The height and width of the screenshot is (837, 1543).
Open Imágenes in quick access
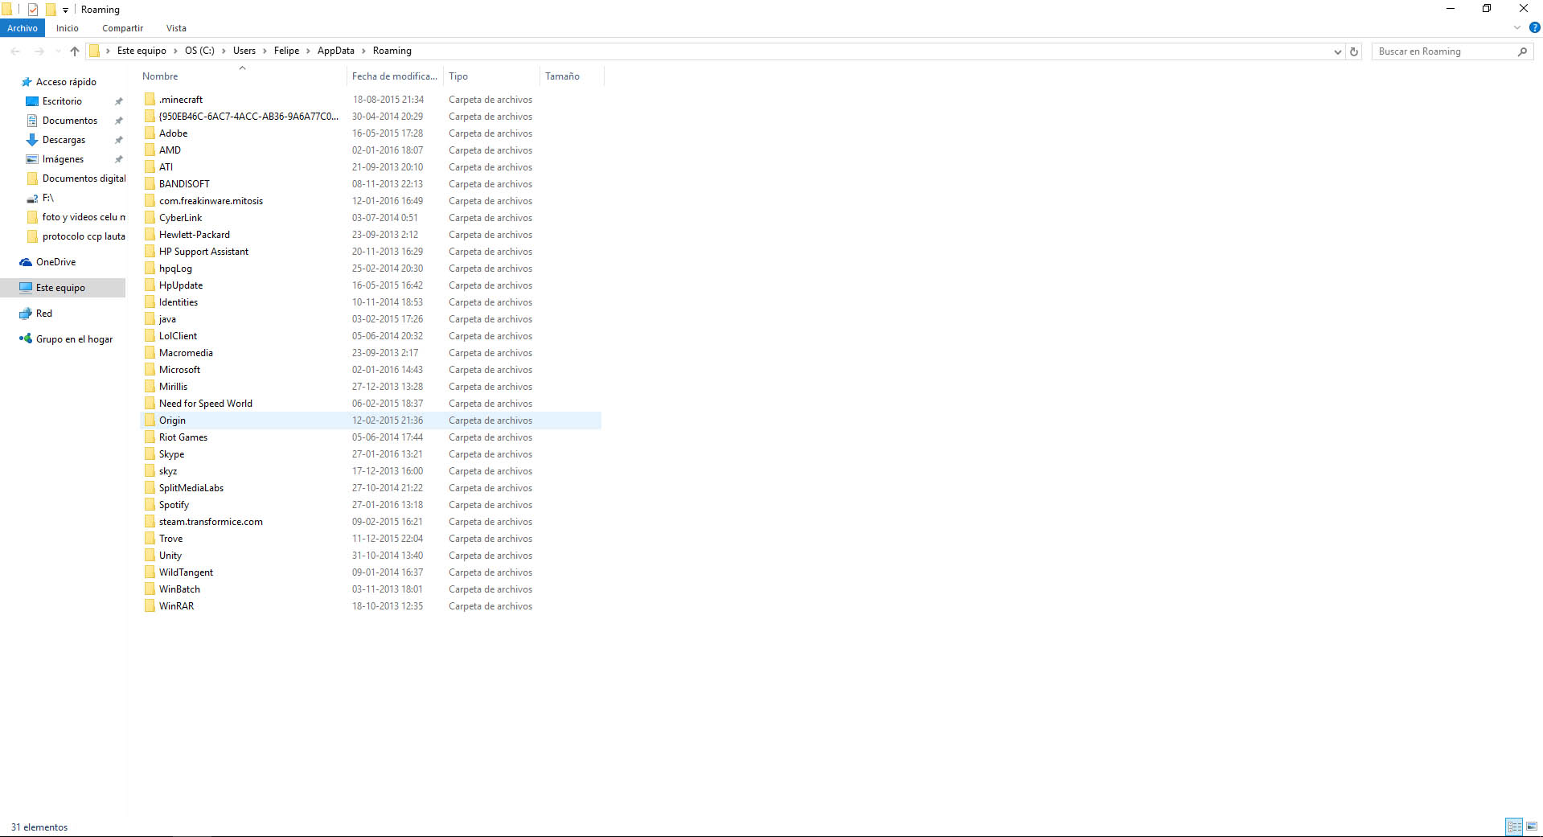(x=63, y=159)
